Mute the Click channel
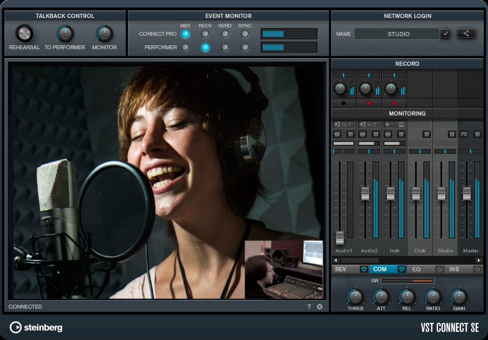The height and width of the screenshot is (340, 488). click(x=426, y=134)
